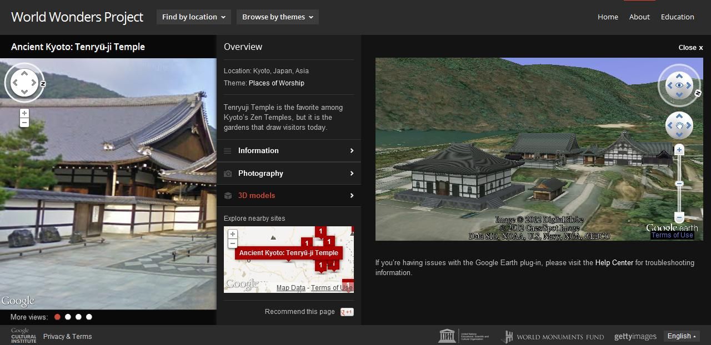Open the Browse by themes dropdown
The image size is (711, 345).
278,17
